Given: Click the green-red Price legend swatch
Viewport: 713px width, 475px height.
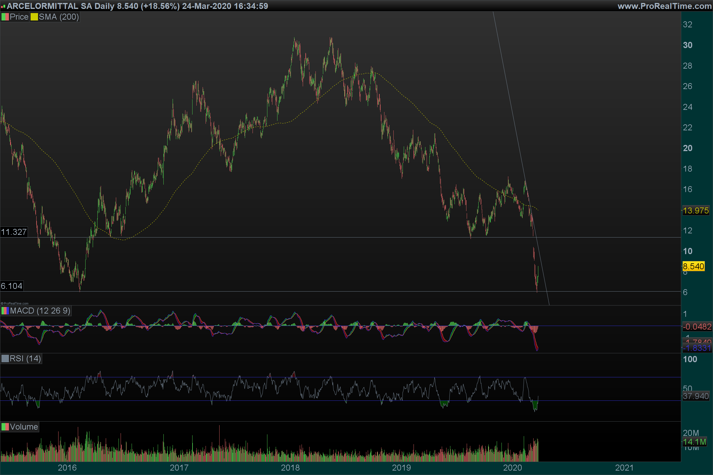Looking at the screenshot, I should (x=5, y=17).
